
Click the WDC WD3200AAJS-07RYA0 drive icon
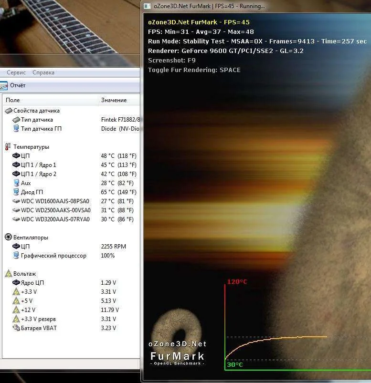tap(16, 219)
